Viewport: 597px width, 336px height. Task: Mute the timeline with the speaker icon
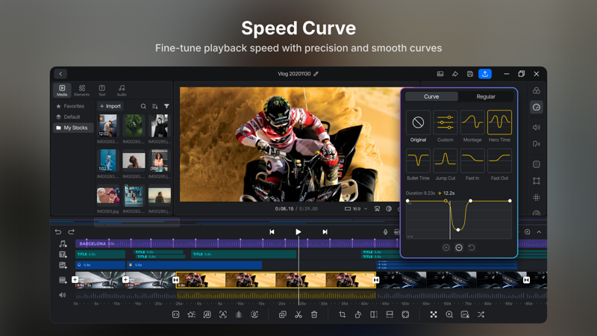coord(63,295)
